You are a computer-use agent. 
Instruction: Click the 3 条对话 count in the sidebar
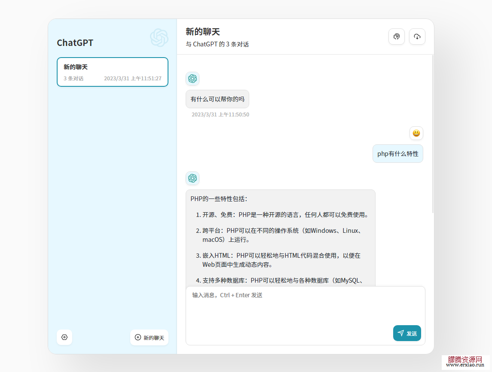[73, 79]
